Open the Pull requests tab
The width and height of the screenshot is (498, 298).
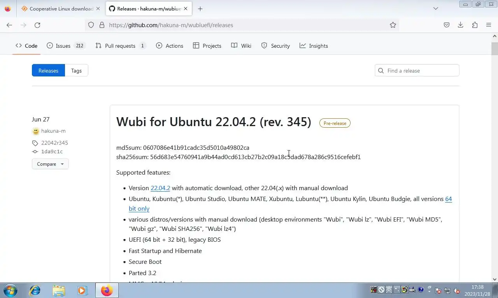coord(121,46)
